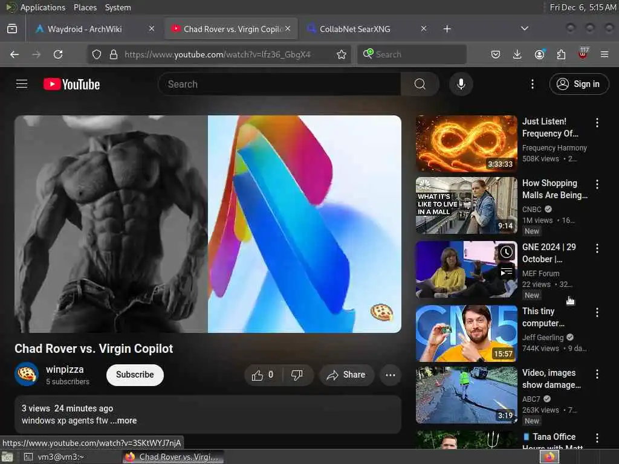Click the video player area
The height and width of the screenshot is (464, 619).
click(208, 224)
